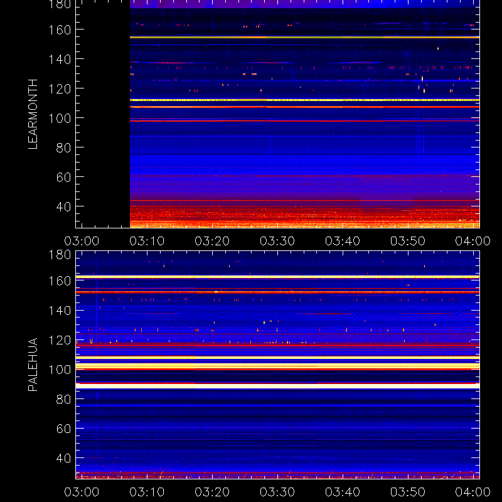This screenshot has width=502, height=502.
Task: Select the 140 tick label on Learmonth axis
Action: coord(60,60)
